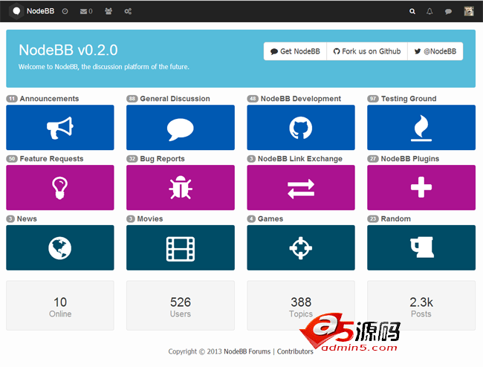This screenshot has width=483, height=367.
Task: Click the @NodeBB Twitter button
Action: pyautogui.click(x=435, y=51)
